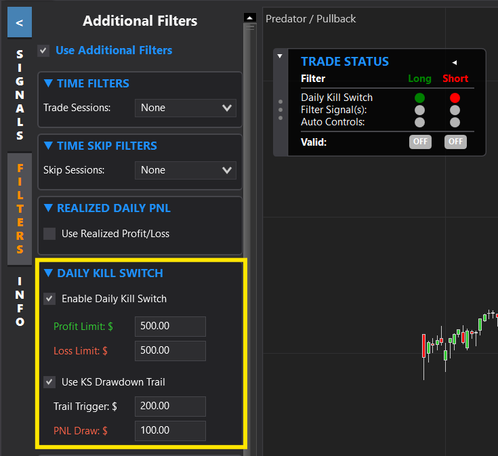This screenshot has width=498, height=456.
Task: Click Filter Signal(s) Short gray indicator
Action: point(455,110)
